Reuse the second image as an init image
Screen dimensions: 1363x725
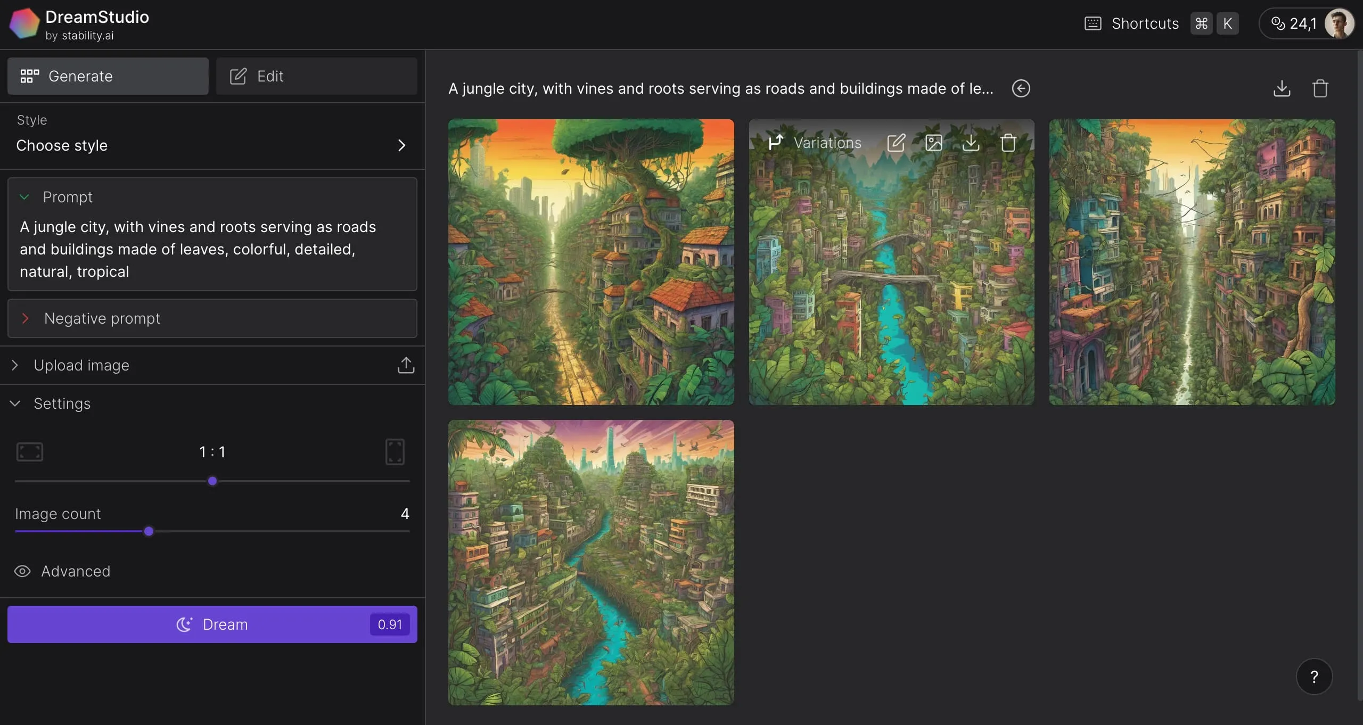(934, 142)
